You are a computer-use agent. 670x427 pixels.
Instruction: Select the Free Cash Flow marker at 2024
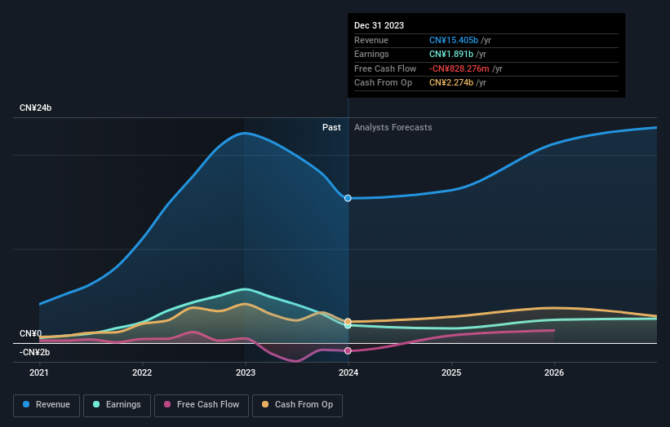[x=348, y=350]
